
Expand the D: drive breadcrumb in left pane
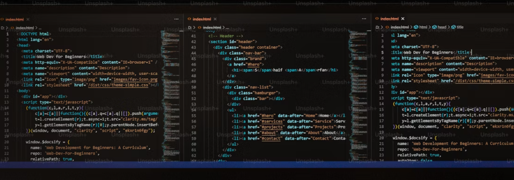2,28
